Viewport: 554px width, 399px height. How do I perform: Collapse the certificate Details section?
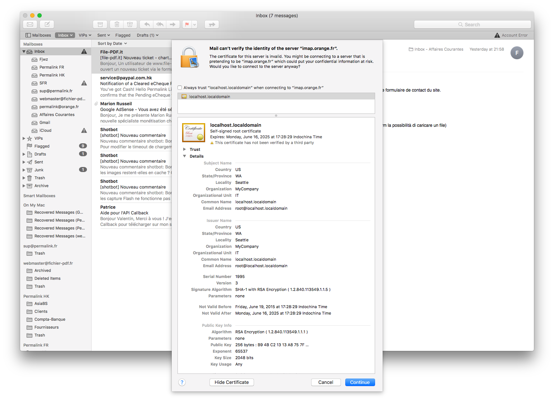(x=184, y=156)
